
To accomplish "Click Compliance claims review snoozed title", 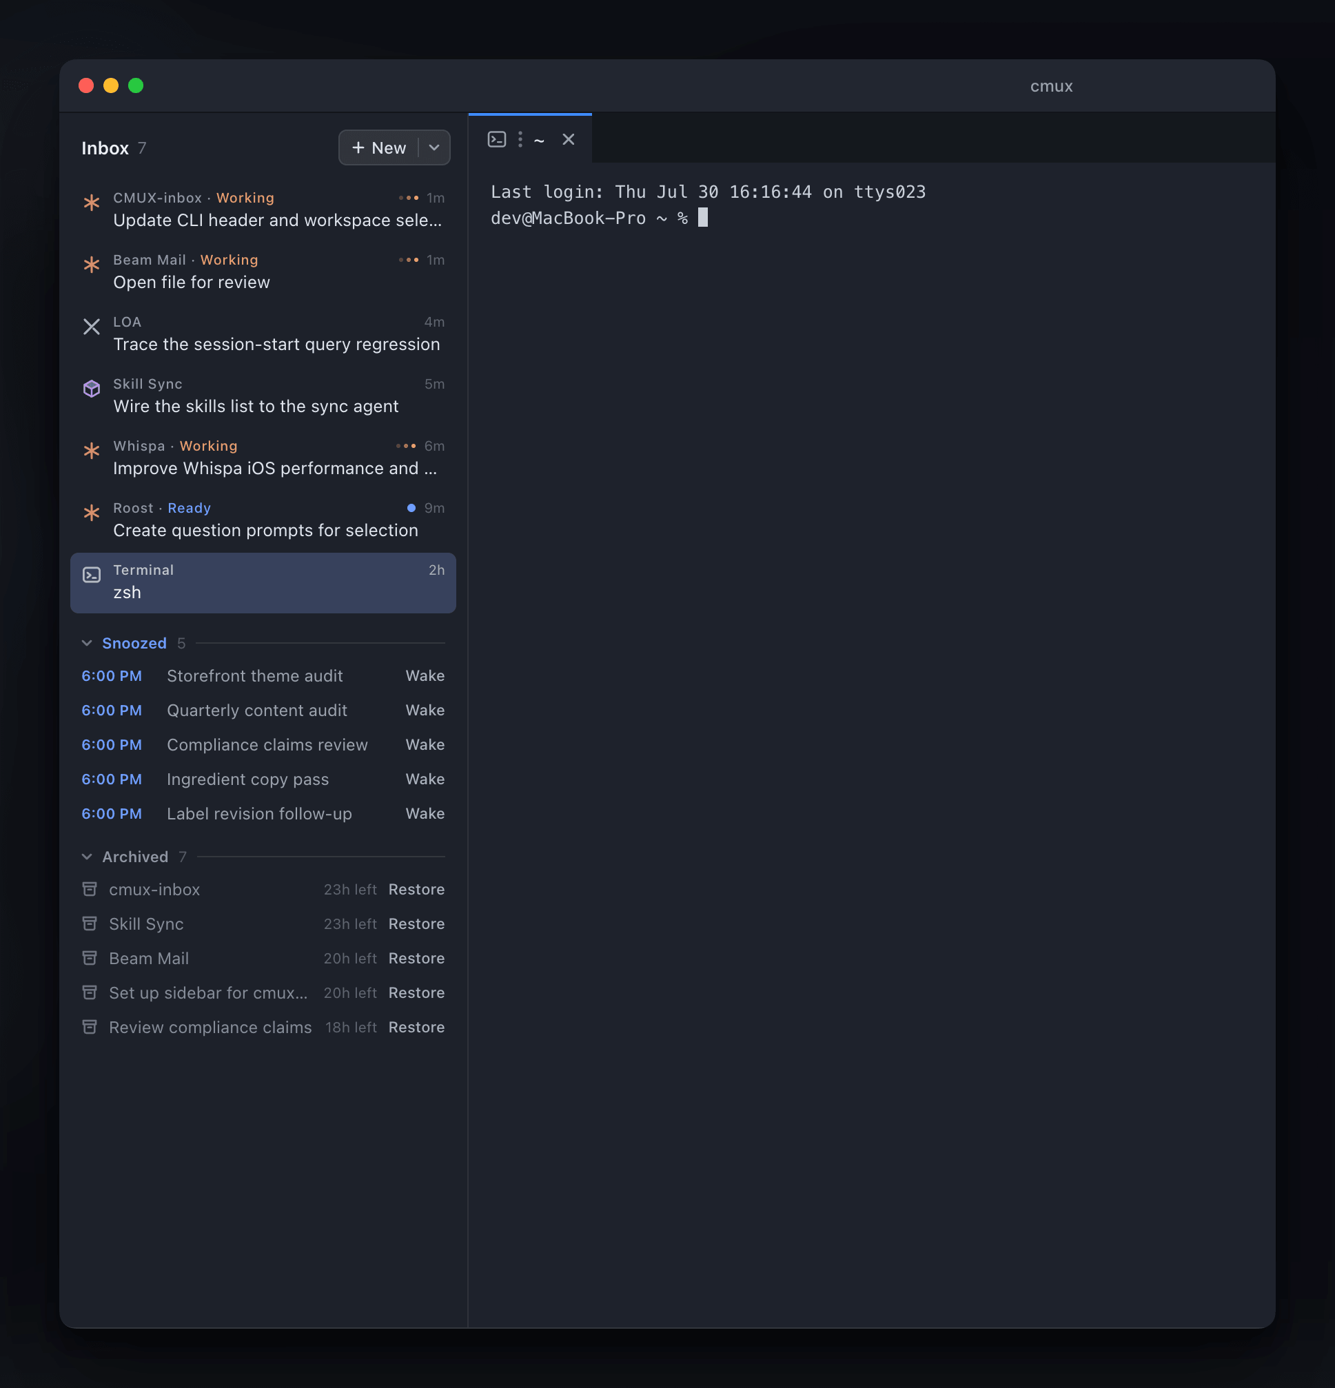I will (x=267, y=745).
